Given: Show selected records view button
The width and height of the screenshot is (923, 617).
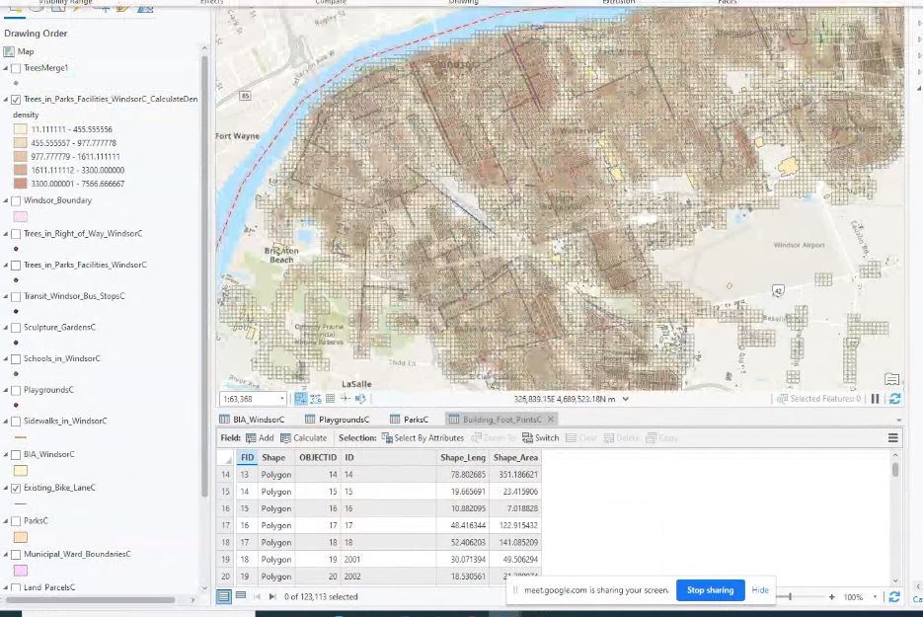Looking at the screenshot, I should pos(241,596).
